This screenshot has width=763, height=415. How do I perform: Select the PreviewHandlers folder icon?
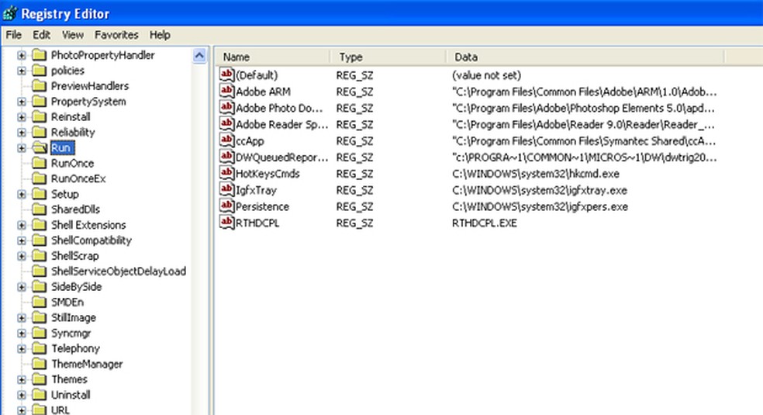39,86
